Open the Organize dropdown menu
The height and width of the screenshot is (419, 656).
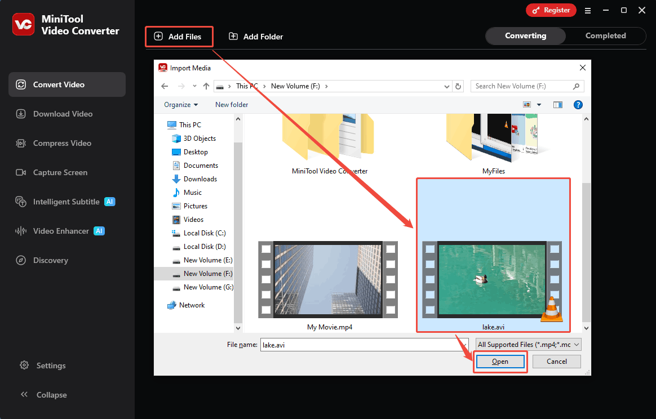pyautogui.click(x=181, y=105)
